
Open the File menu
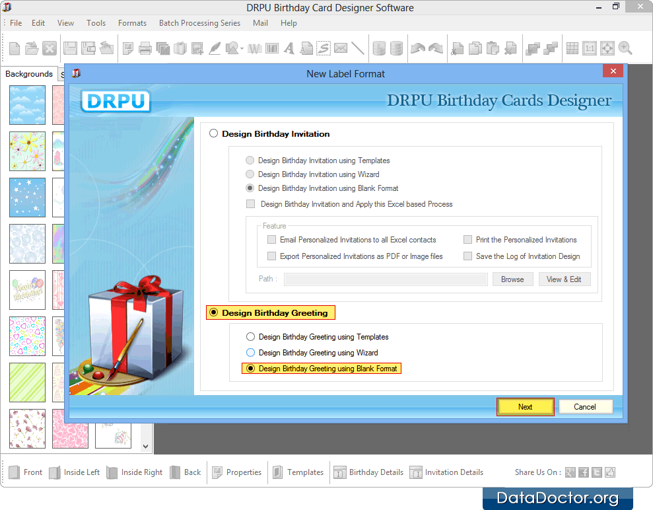pos(16,23)
